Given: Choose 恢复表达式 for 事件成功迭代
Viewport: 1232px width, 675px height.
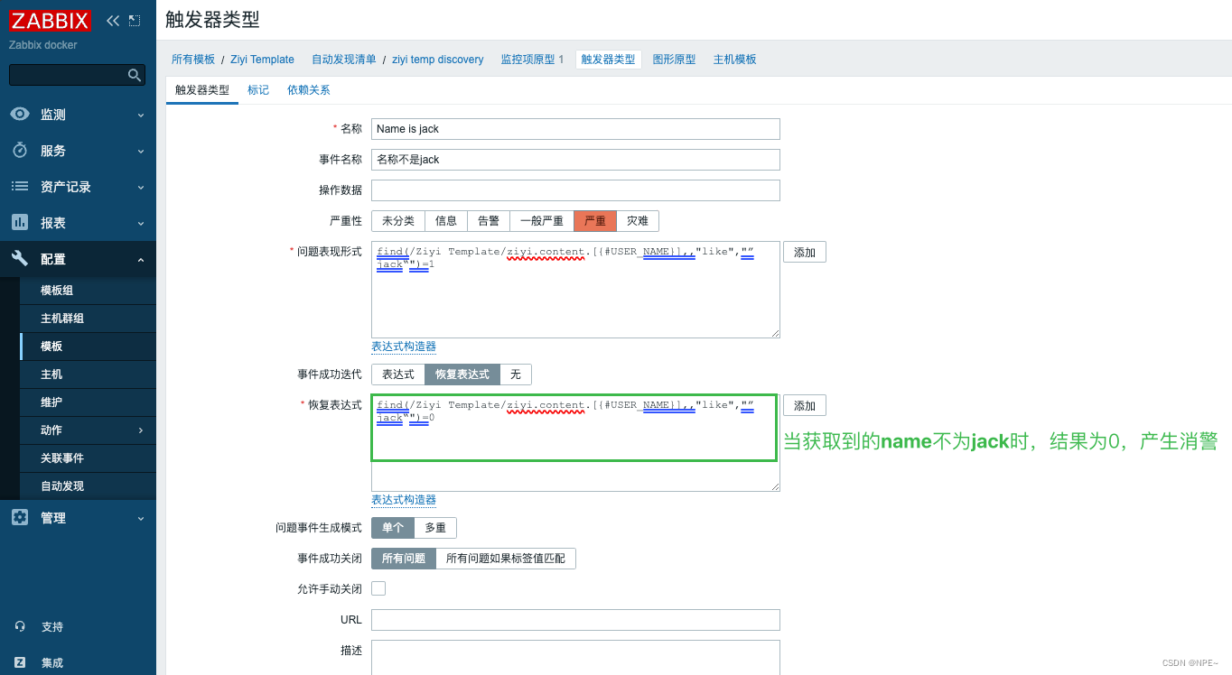Looking at the screenshot, I should (x=462, y=374).
